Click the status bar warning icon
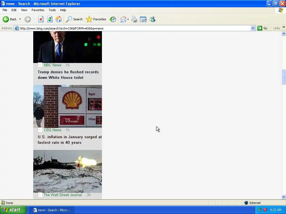 (3, 203)
